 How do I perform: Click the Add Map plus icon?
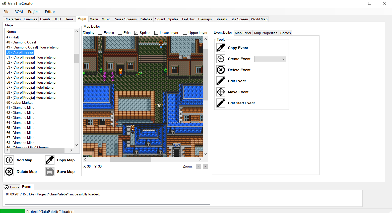point(9,160)
